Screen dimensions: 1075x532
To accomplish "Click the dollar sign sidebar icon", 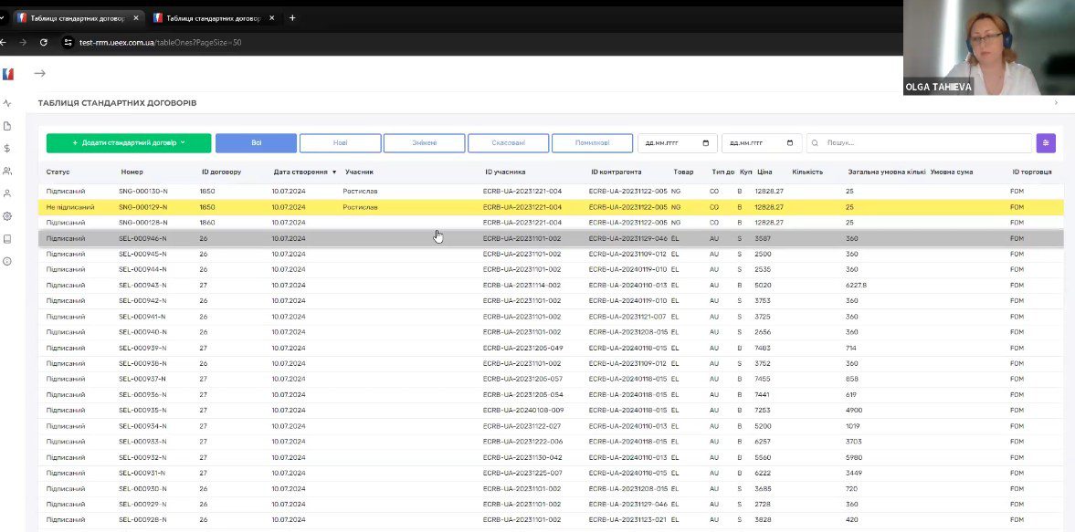I will (x=7, y=148).
